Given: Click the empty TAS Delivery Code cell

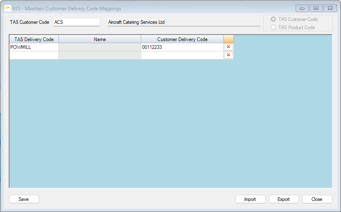Looking at the screenshot, I should [34, 55].
